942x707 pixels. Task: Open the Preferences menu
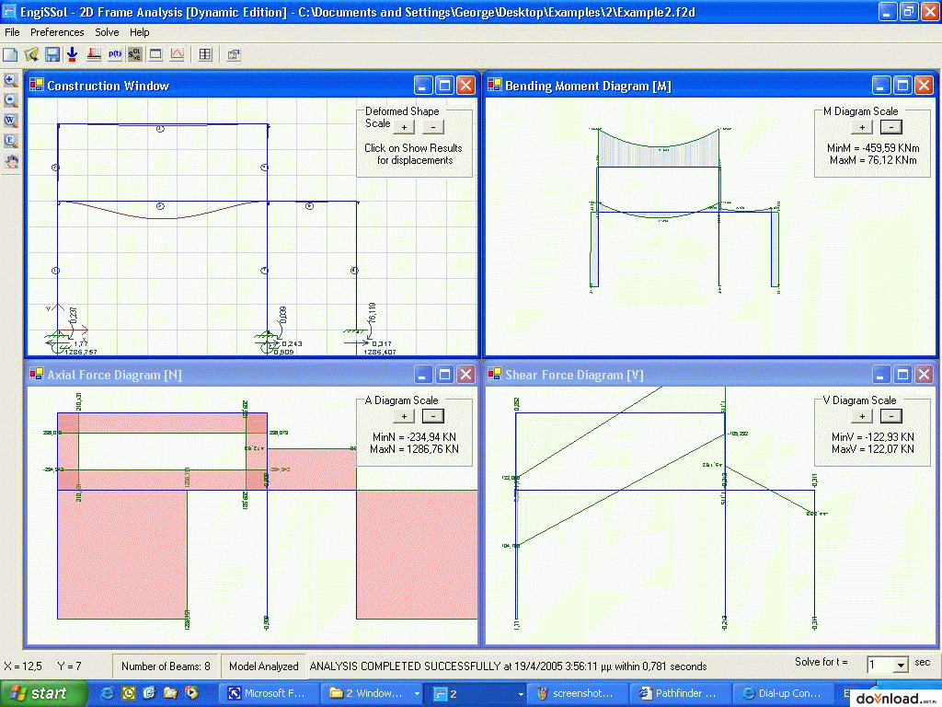[x=57, y=32]
